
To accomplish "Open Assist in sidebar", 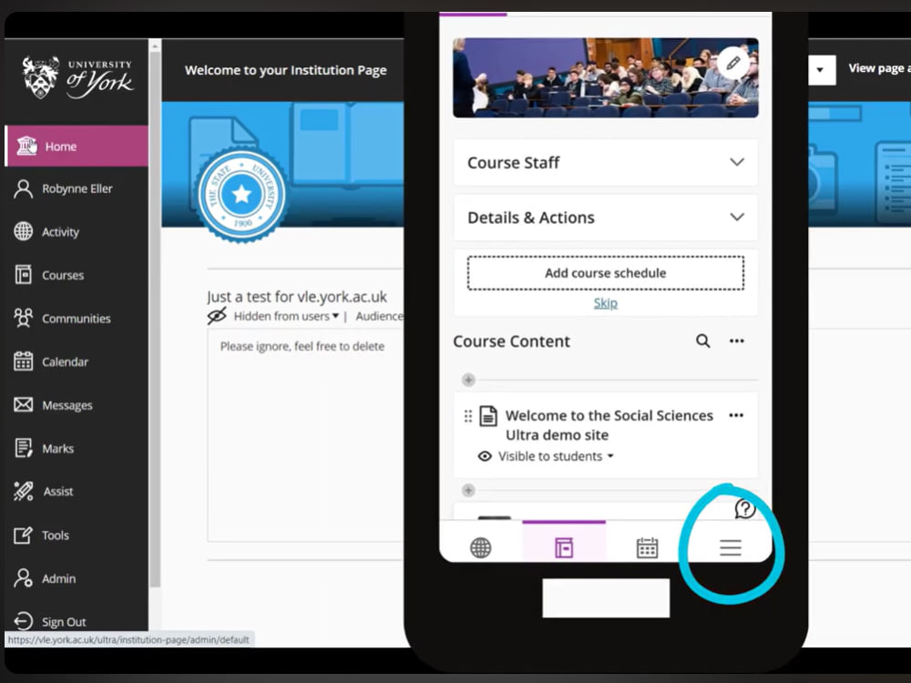I will pos(77,492).
